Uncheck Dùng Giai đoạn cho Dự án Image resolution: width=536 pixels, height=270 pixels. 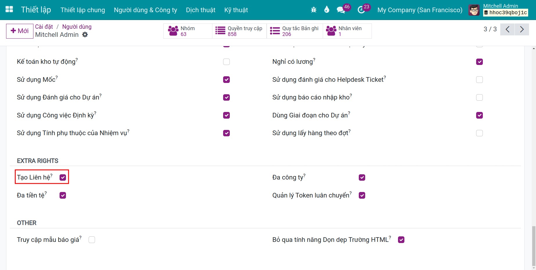(x=479, y=115)
